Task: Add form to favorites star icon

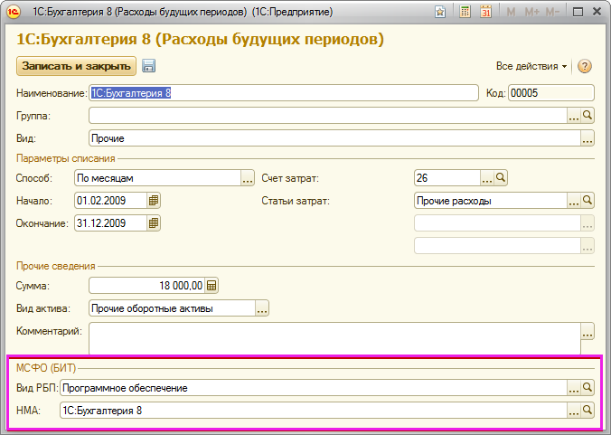Action: 440,13
